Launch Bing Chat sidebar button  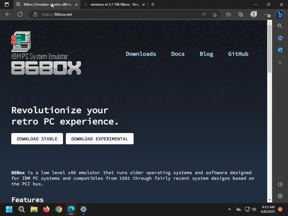(280, 14)
